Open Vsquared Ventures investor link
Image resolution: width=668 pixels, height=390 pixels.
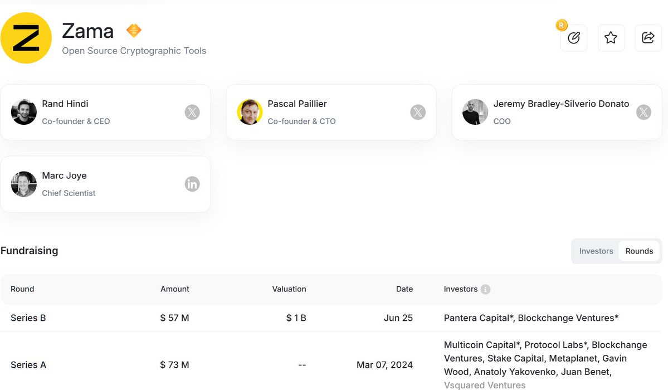(x=485, y=386)
